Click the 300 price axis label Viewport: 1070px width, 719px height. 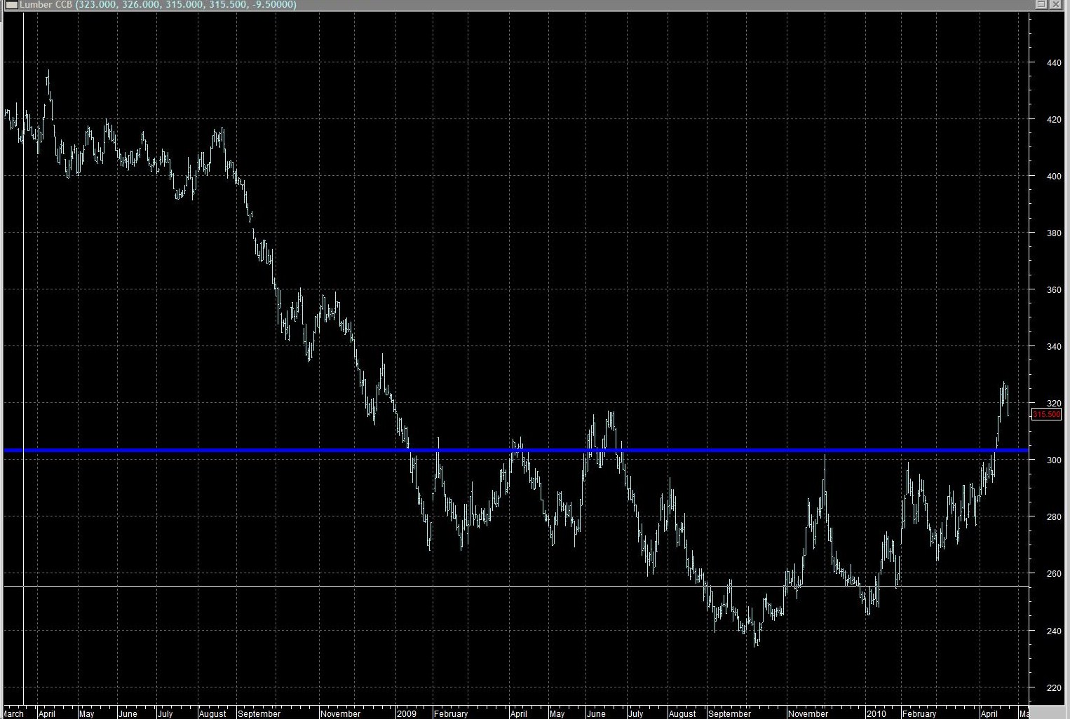pyautogui.click(x=1053, y=460)
